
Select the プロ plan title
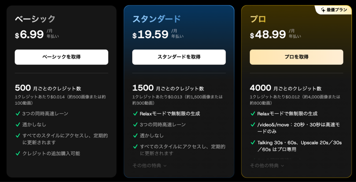pos(258,19)
